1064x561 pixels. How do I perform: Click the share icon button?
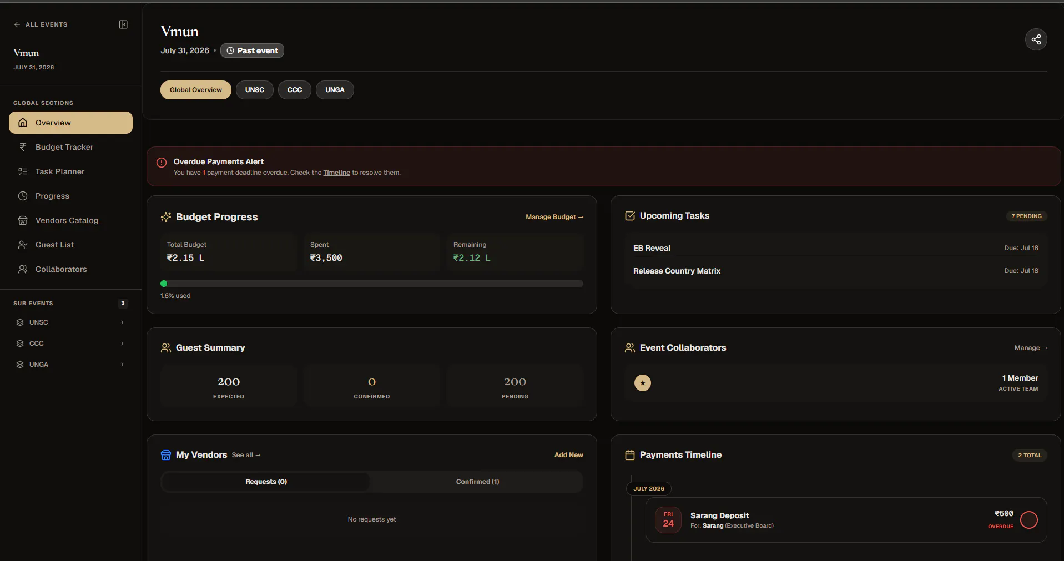click(1036, 39)
